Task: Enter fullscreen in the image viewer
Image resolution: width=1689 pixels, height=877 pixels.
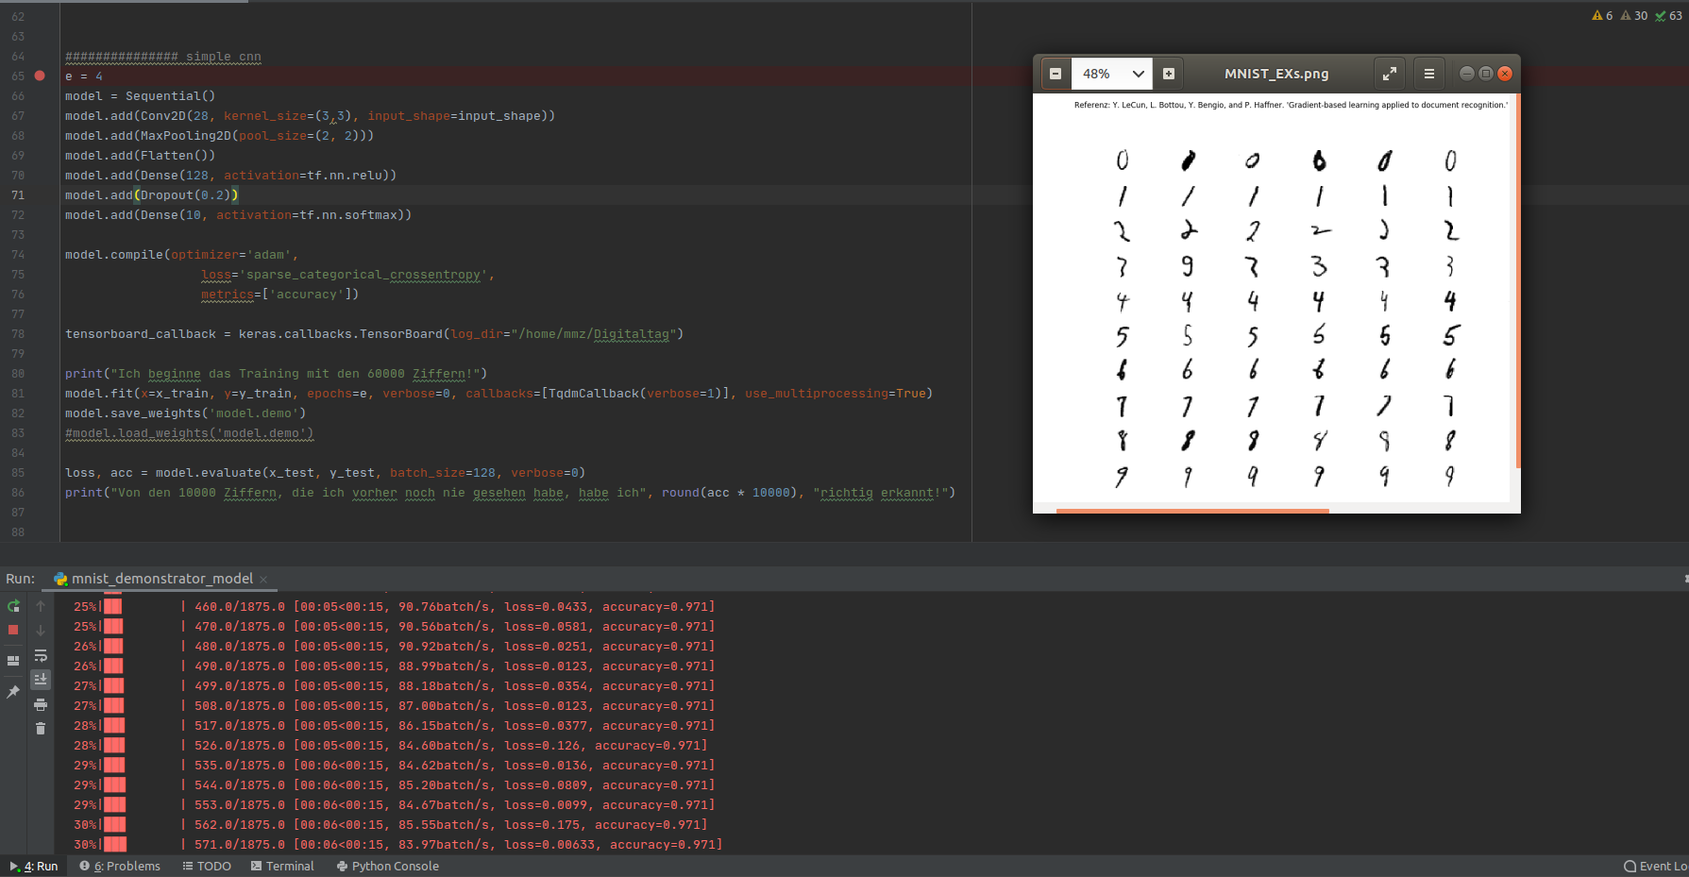Action: [1389, 74]
